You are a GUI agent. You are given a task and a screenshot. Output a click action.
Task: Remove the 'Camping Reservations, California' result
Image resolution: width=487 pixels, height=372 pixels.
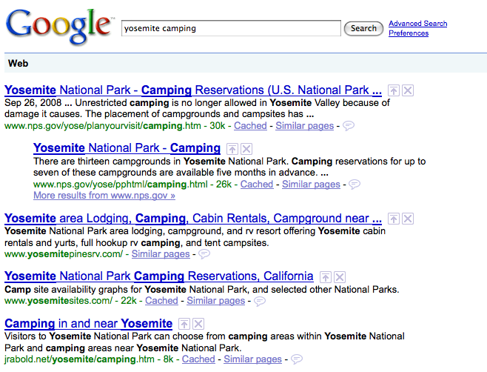coord(340,277)
